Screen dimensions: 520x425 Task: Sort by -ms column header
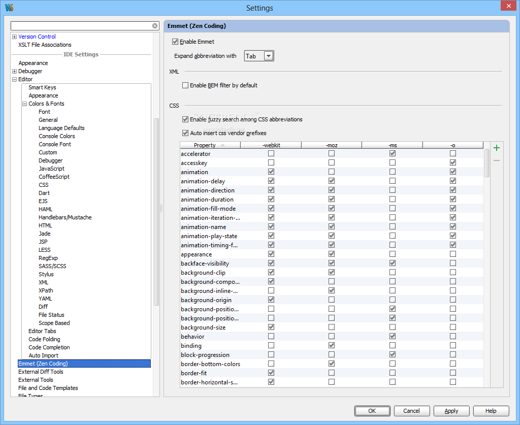393,145
